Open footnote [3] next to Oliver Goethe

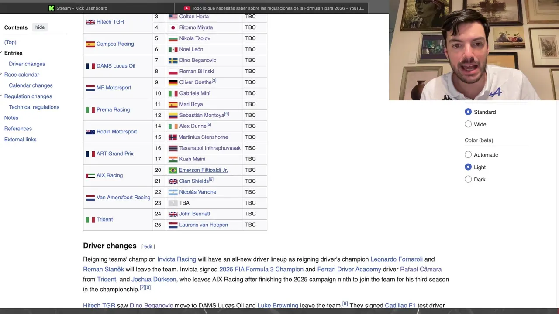[x=214, y=81]
